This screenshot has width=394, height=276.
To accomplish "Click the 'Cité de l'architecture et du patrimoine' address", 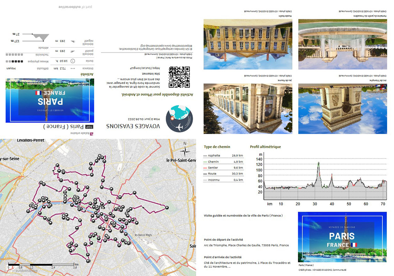I will coord(247,265).
